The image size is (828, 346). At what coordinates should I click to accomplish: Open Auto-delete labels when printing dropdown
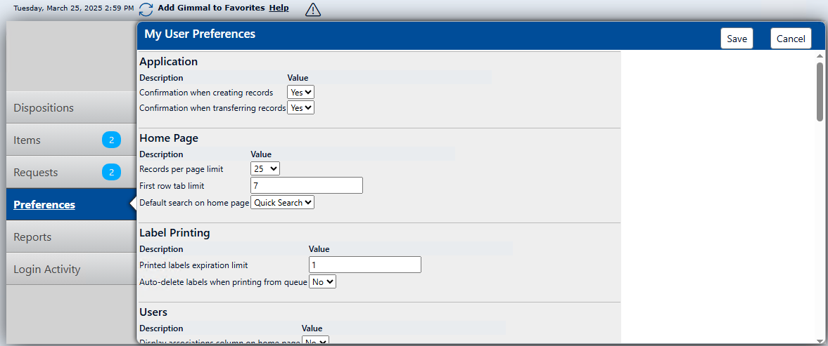(323, 282)
